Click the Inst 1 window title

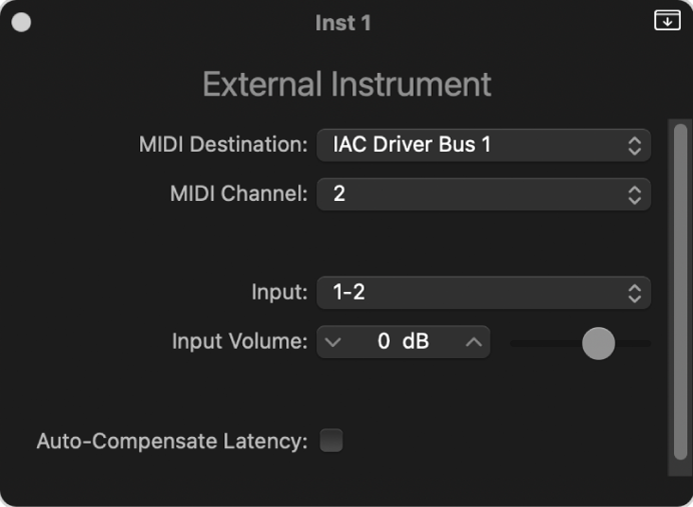pos(343,23)
